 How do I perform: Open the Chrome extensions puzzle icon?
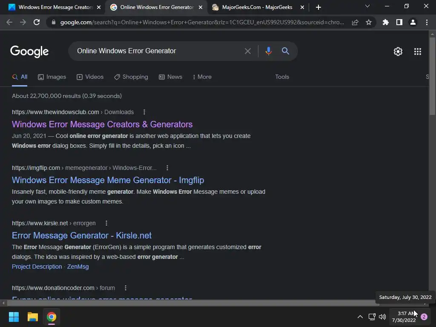pyautogui.click(x=386, y=22)
